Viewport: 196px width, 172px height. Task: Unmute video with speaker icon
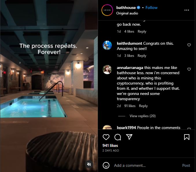coord(89,164)
